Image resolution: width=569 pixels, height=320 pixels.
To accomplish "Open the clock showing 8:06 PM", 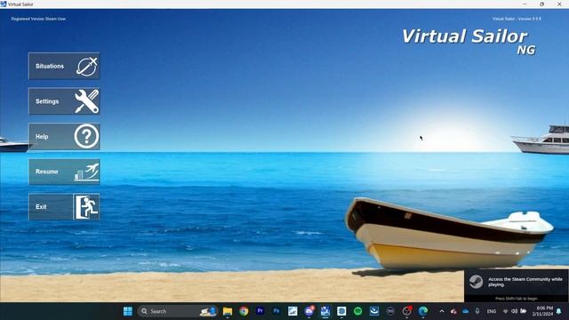I will [543, 311].
